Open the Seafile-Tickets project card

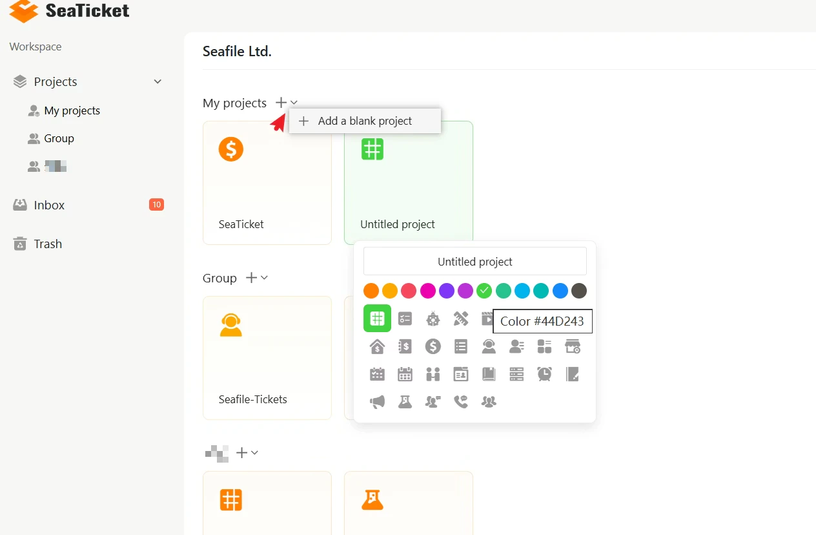(267, 358)
